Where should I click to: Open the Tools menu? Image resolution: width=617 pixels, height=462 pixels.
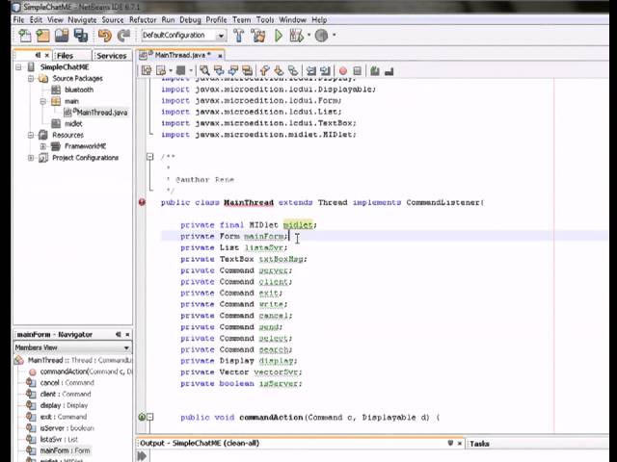click(265, 19)
